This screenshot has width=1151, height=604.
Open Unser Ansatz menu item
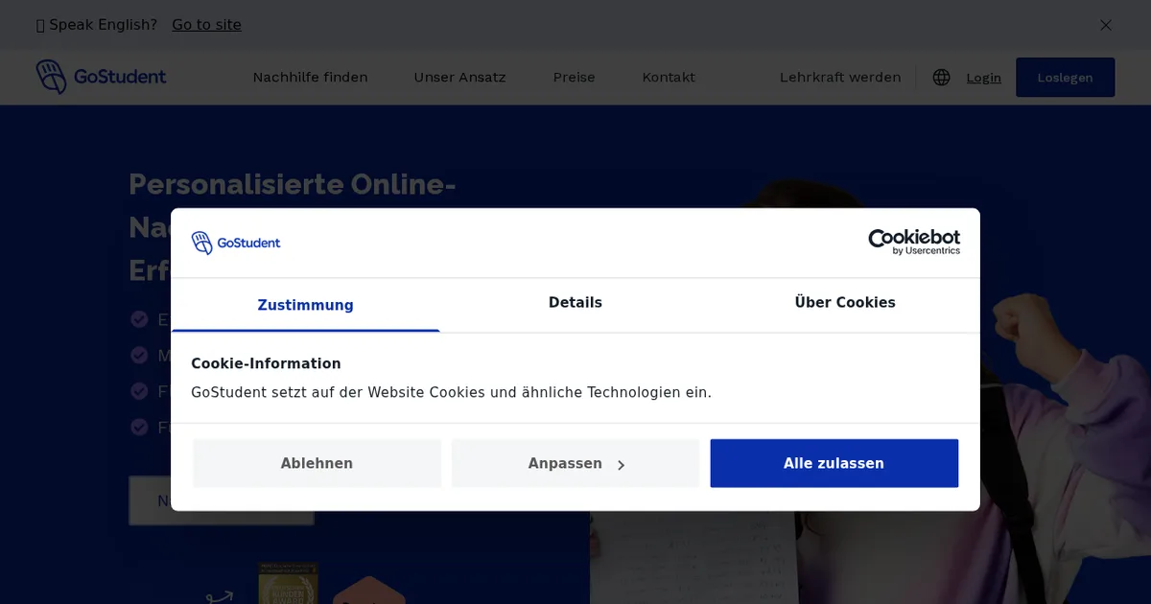pyautogui.click(x=459, y=78)
